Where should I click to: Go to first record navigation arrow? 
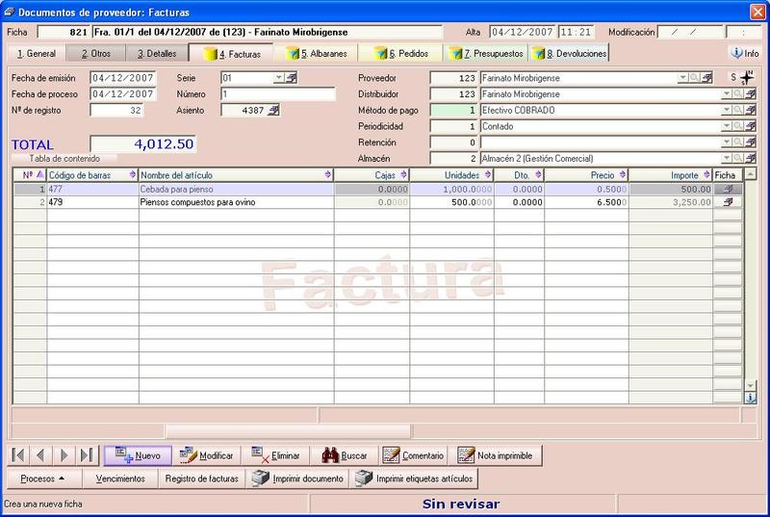point(18,455)
